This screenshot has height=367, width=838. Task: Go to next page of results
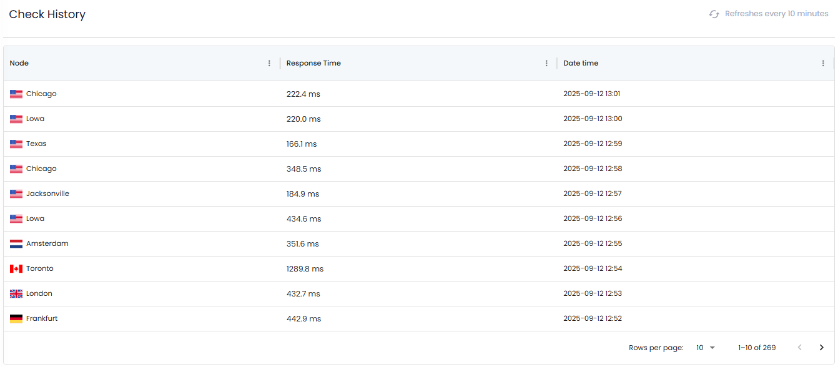pos(822,348)
